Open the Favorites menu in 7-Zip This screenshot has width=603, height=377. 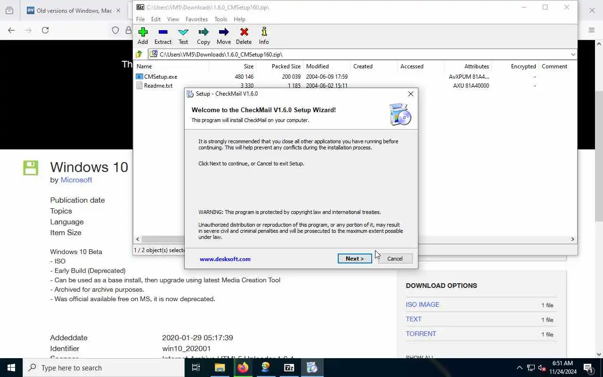click(196, 19)
